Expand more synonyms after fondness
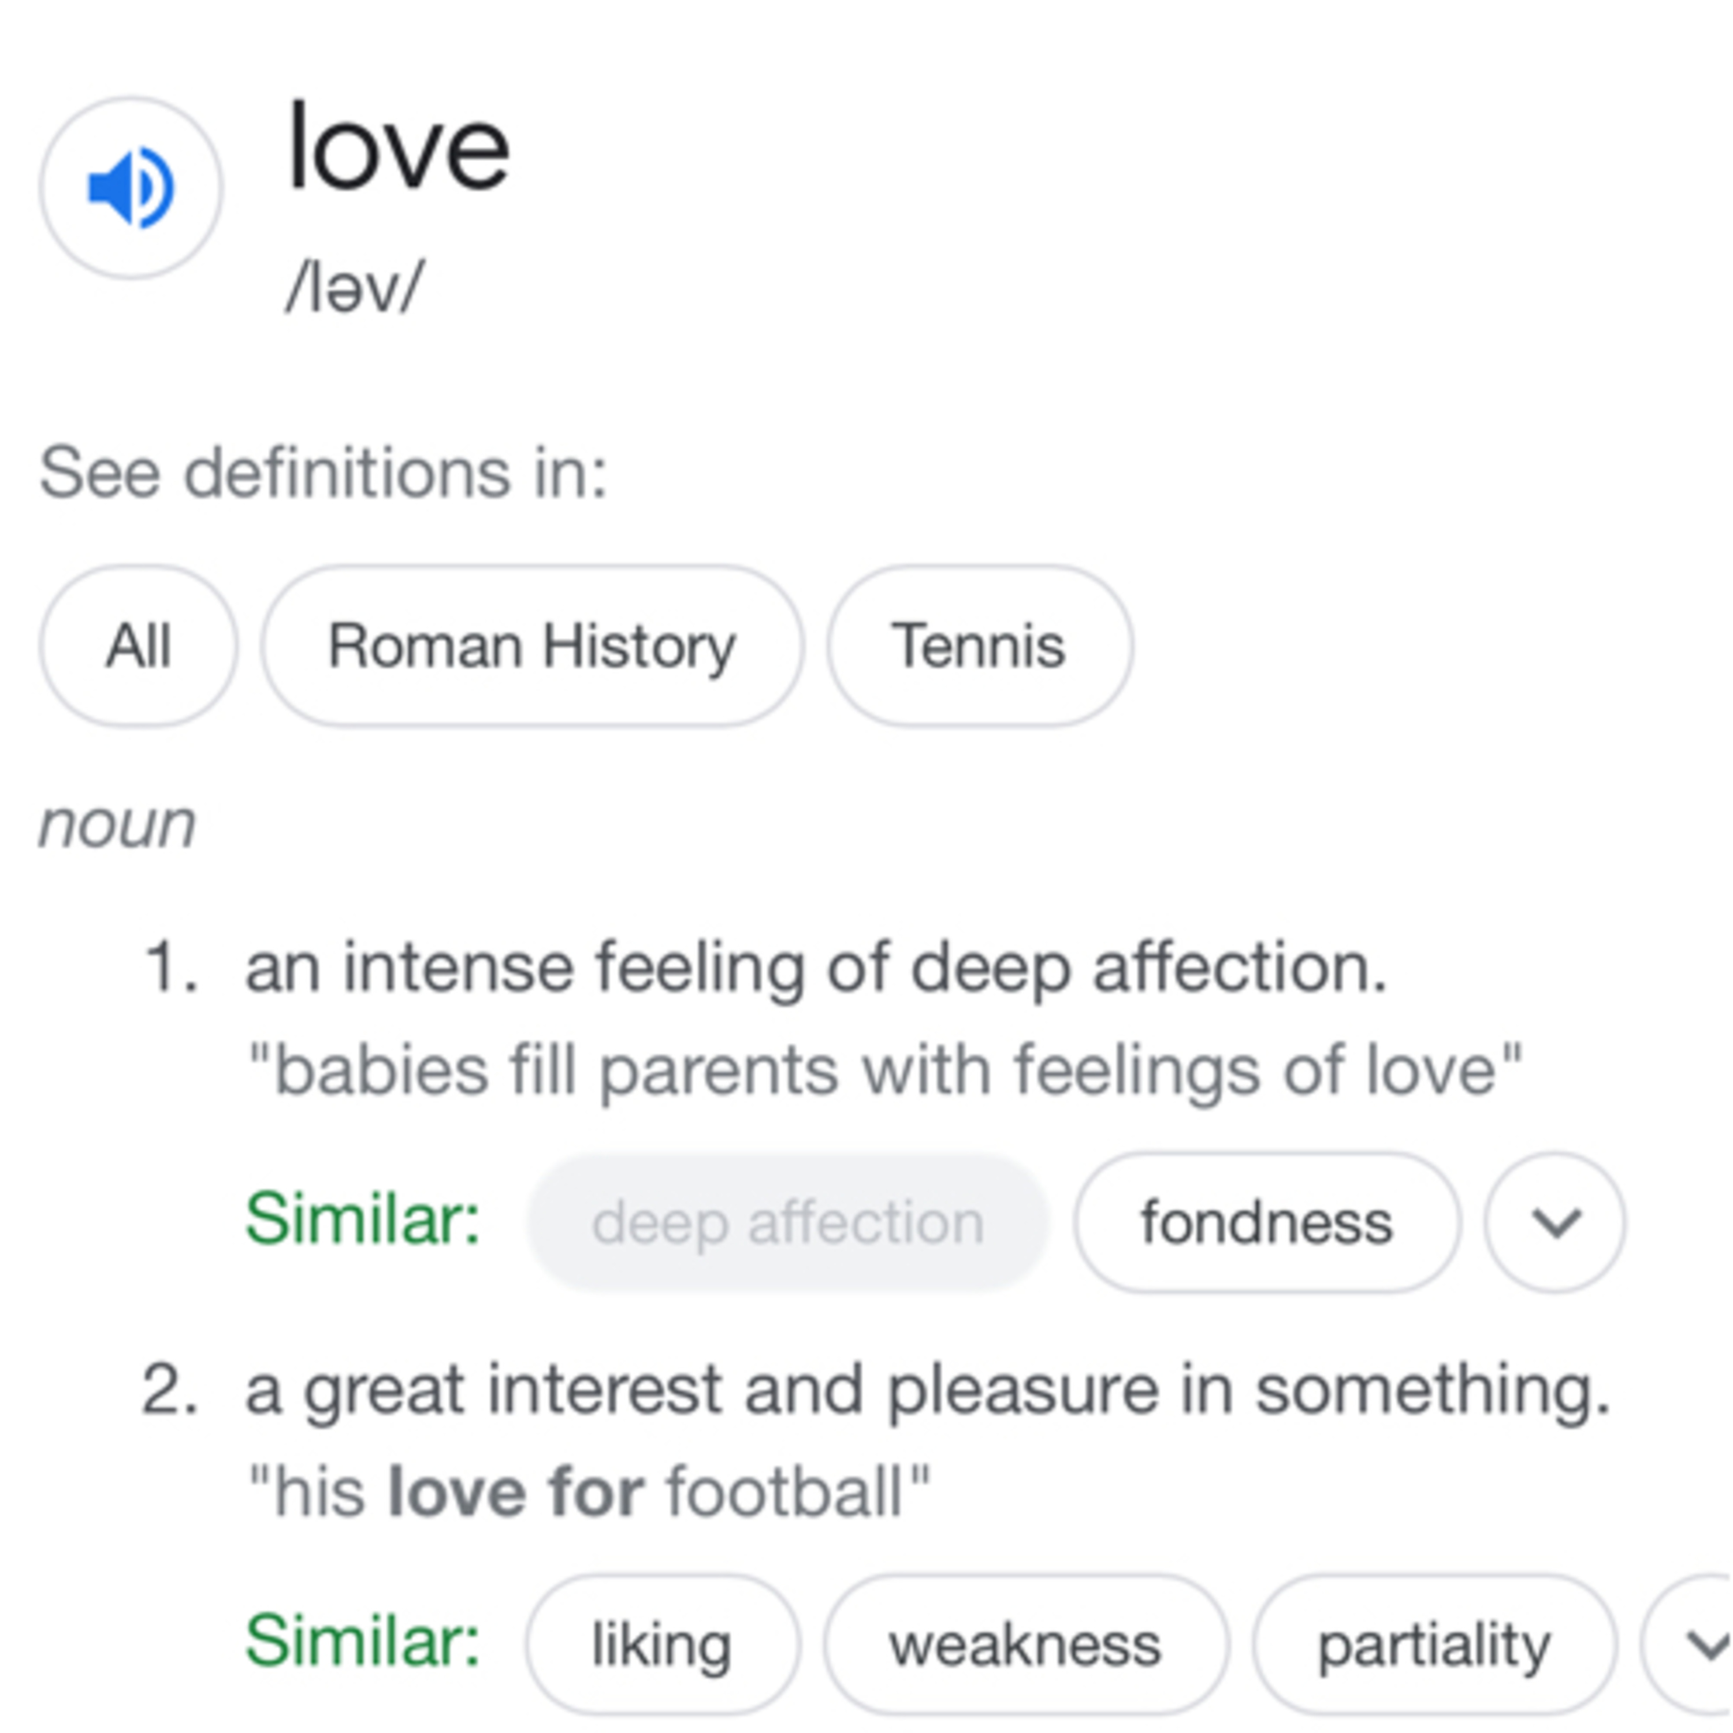 point(1555,1222)
